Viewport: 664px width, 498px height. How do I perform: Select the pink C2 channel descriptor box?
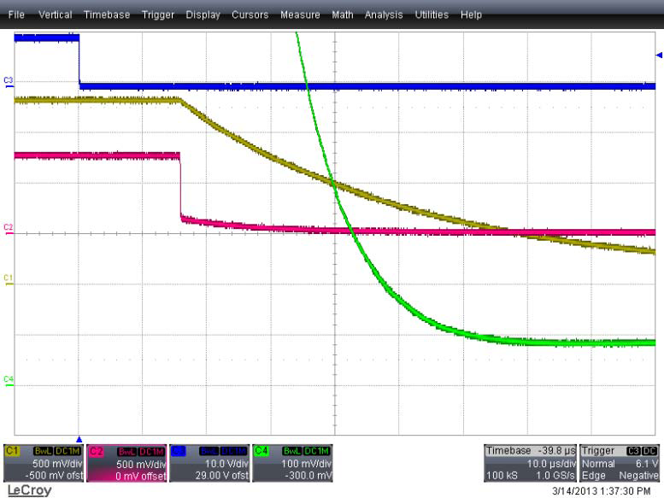click(126, 462)
